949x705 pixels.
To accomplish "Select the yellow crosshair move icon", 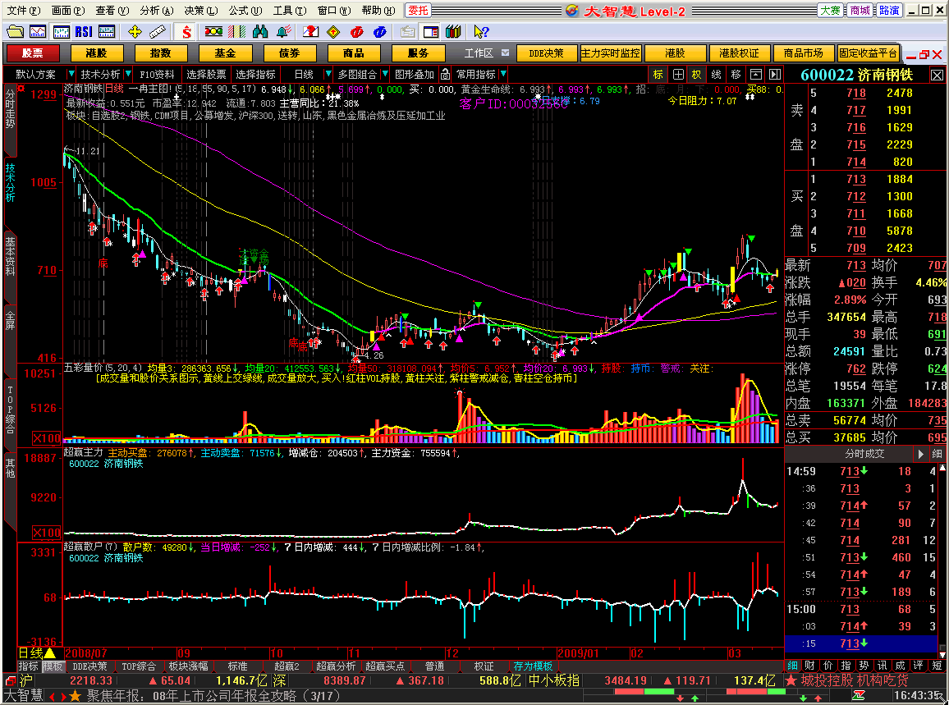I will point(135,31).
